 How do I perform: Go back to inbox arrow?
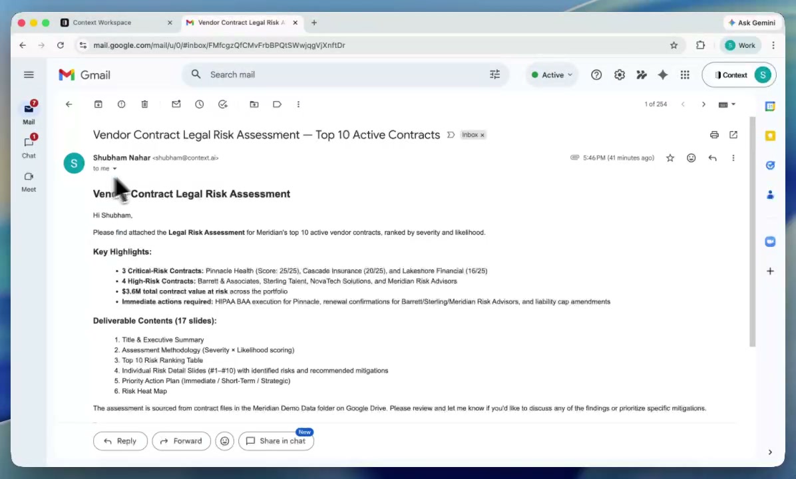tap(69, 104)
